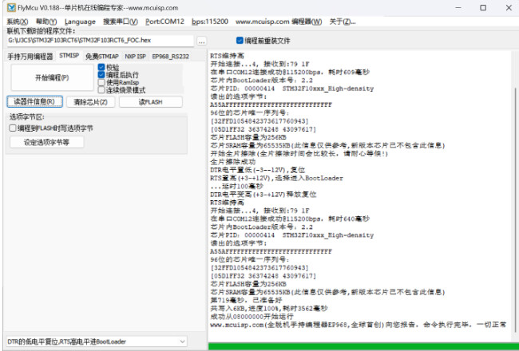Enable 连续烧录模式 checkbox

121,90
